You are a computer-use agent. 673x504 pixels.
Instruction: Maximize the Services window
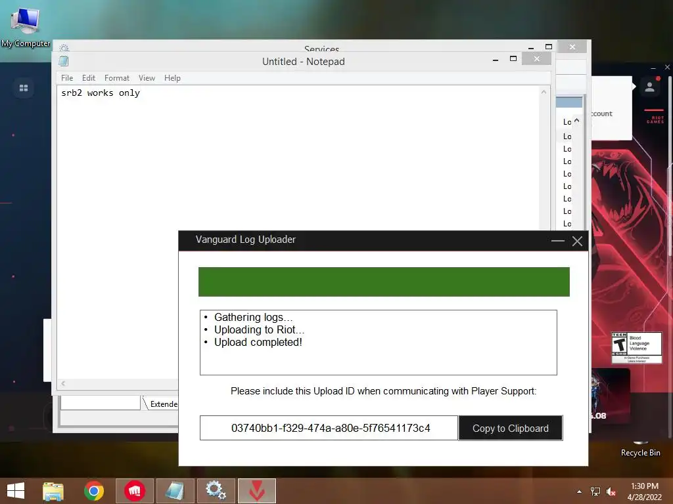point(549,47)
